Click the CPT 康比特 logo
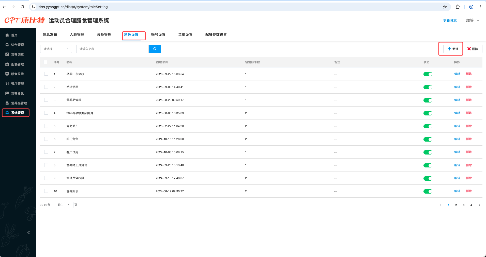 tap(25, 20)
